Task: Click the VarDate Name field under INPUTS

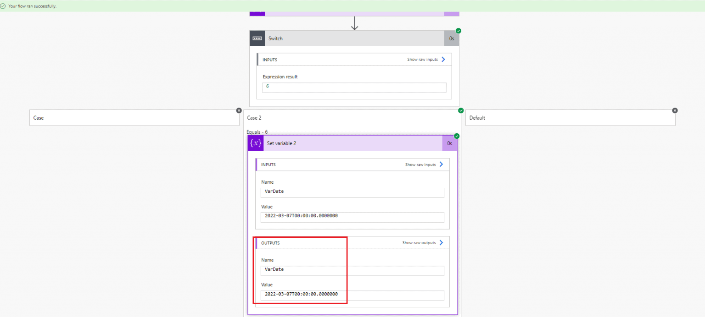Action: click(352, 192)
